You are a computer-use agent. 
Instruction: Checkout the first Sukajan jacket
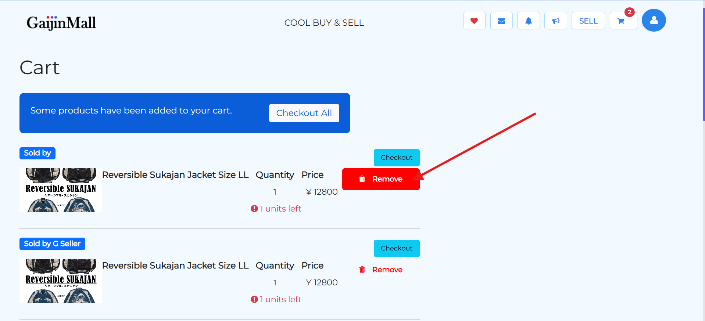(x=396, y=158)
